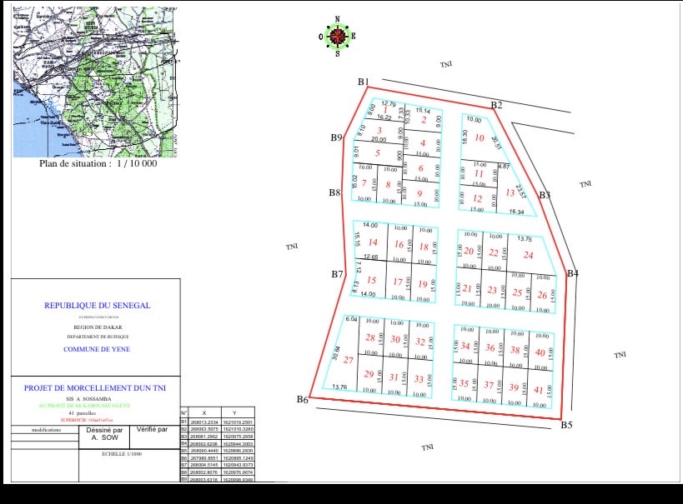Select parcel number 26

point(542,295)
